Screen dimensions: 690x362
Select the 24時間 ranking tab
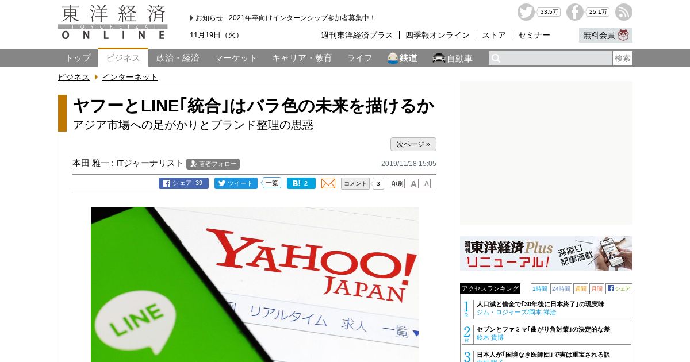pyautogui.click(x=561, y=288)
